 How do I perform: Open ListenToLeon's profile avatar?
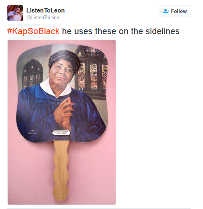[15, 13]
